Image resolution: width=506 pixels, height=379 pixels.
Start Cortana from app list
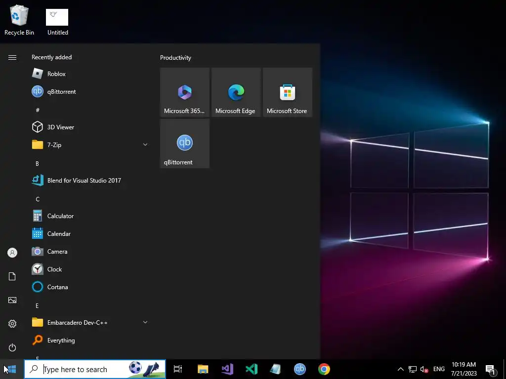pos(90,287)
